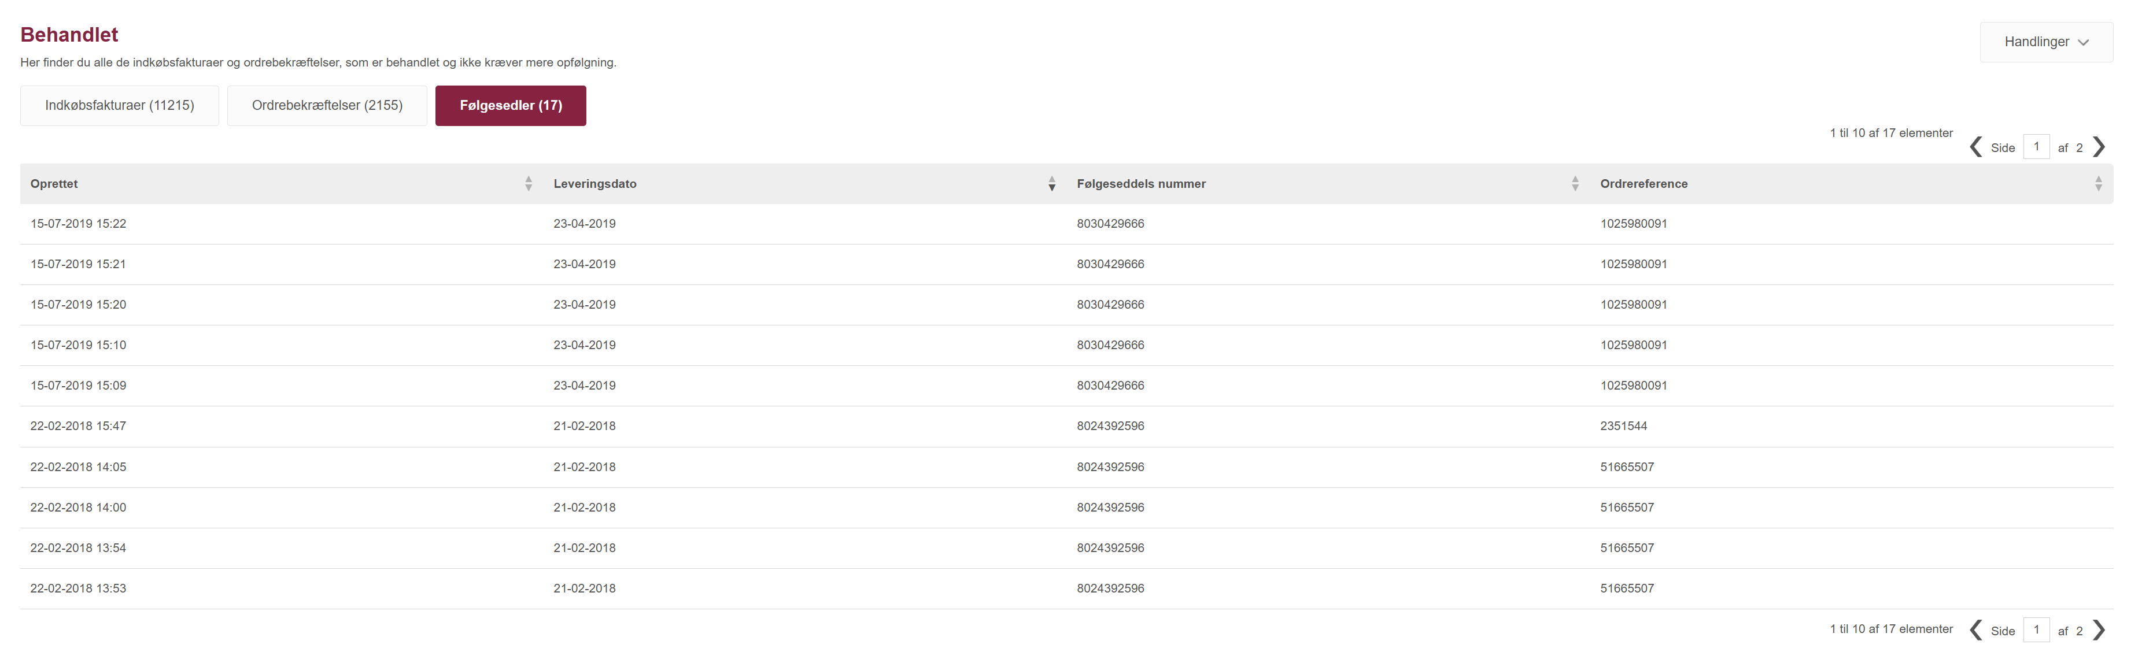
Task: Select row created 22-02-2018 15:47
Action: point(79,427)
